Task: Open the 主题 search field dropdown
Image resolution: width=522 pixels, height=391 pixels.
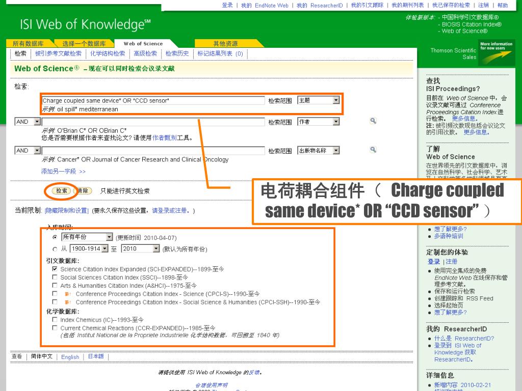Action: tap(318, 100)
